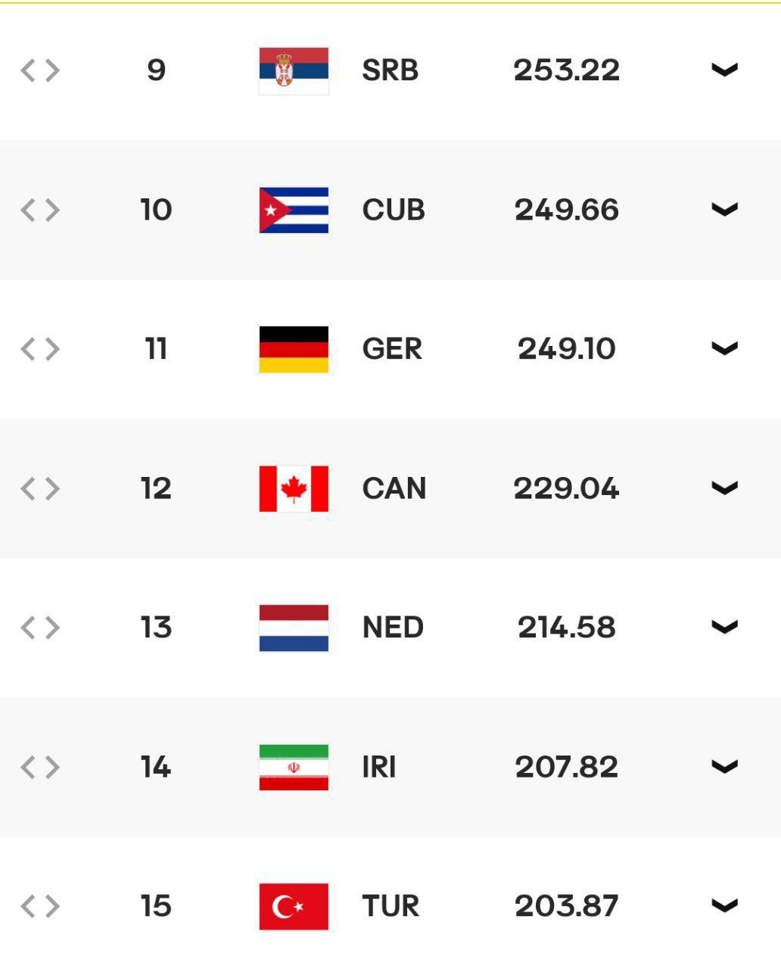Viewport: 781px width, 969px height.
Task: Click the Serbia flag icon
Action: click(294, 70)
